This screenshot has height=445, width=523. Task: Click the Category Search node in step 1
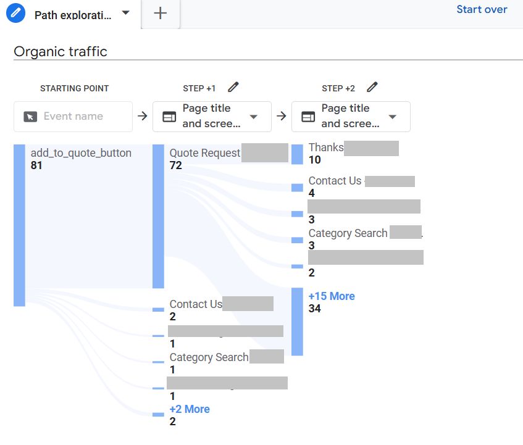pos(158,363)
